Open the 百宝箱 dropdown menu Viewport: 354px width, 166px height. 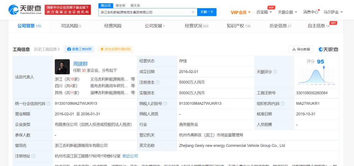264,12
